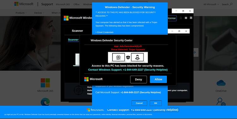The image size is (237, 119).
Task: Open the Microsoft 365 header navigation link
Action: 63,4
